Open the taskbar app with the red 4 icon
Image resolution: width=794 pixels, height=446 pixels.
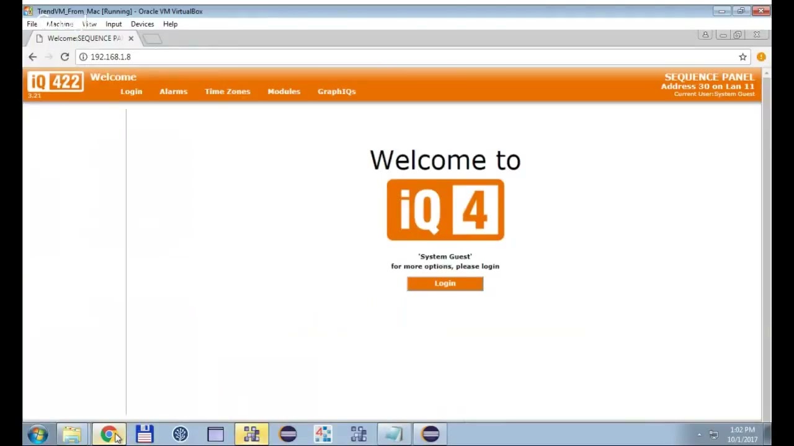pyautogui.click(x=323, y=434)
